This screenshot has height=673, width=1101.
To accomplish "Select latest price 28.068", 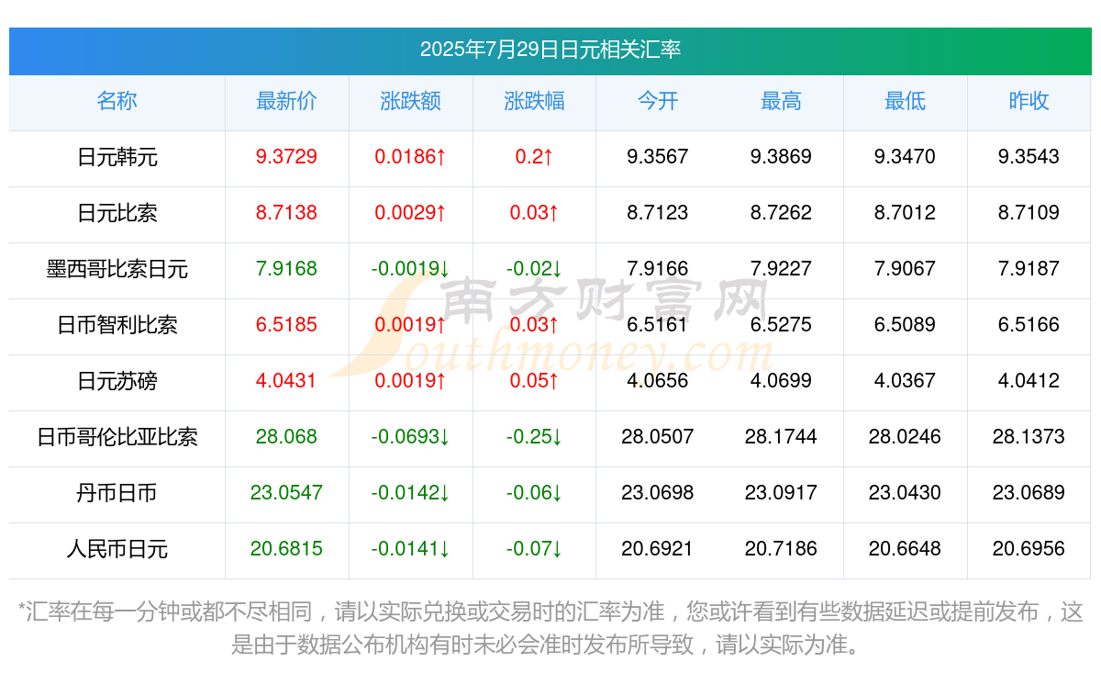I will coord(287,437).
